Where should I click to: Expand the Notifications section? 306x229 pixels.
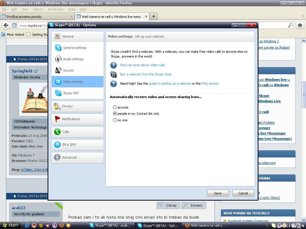(x=77, y=119)
